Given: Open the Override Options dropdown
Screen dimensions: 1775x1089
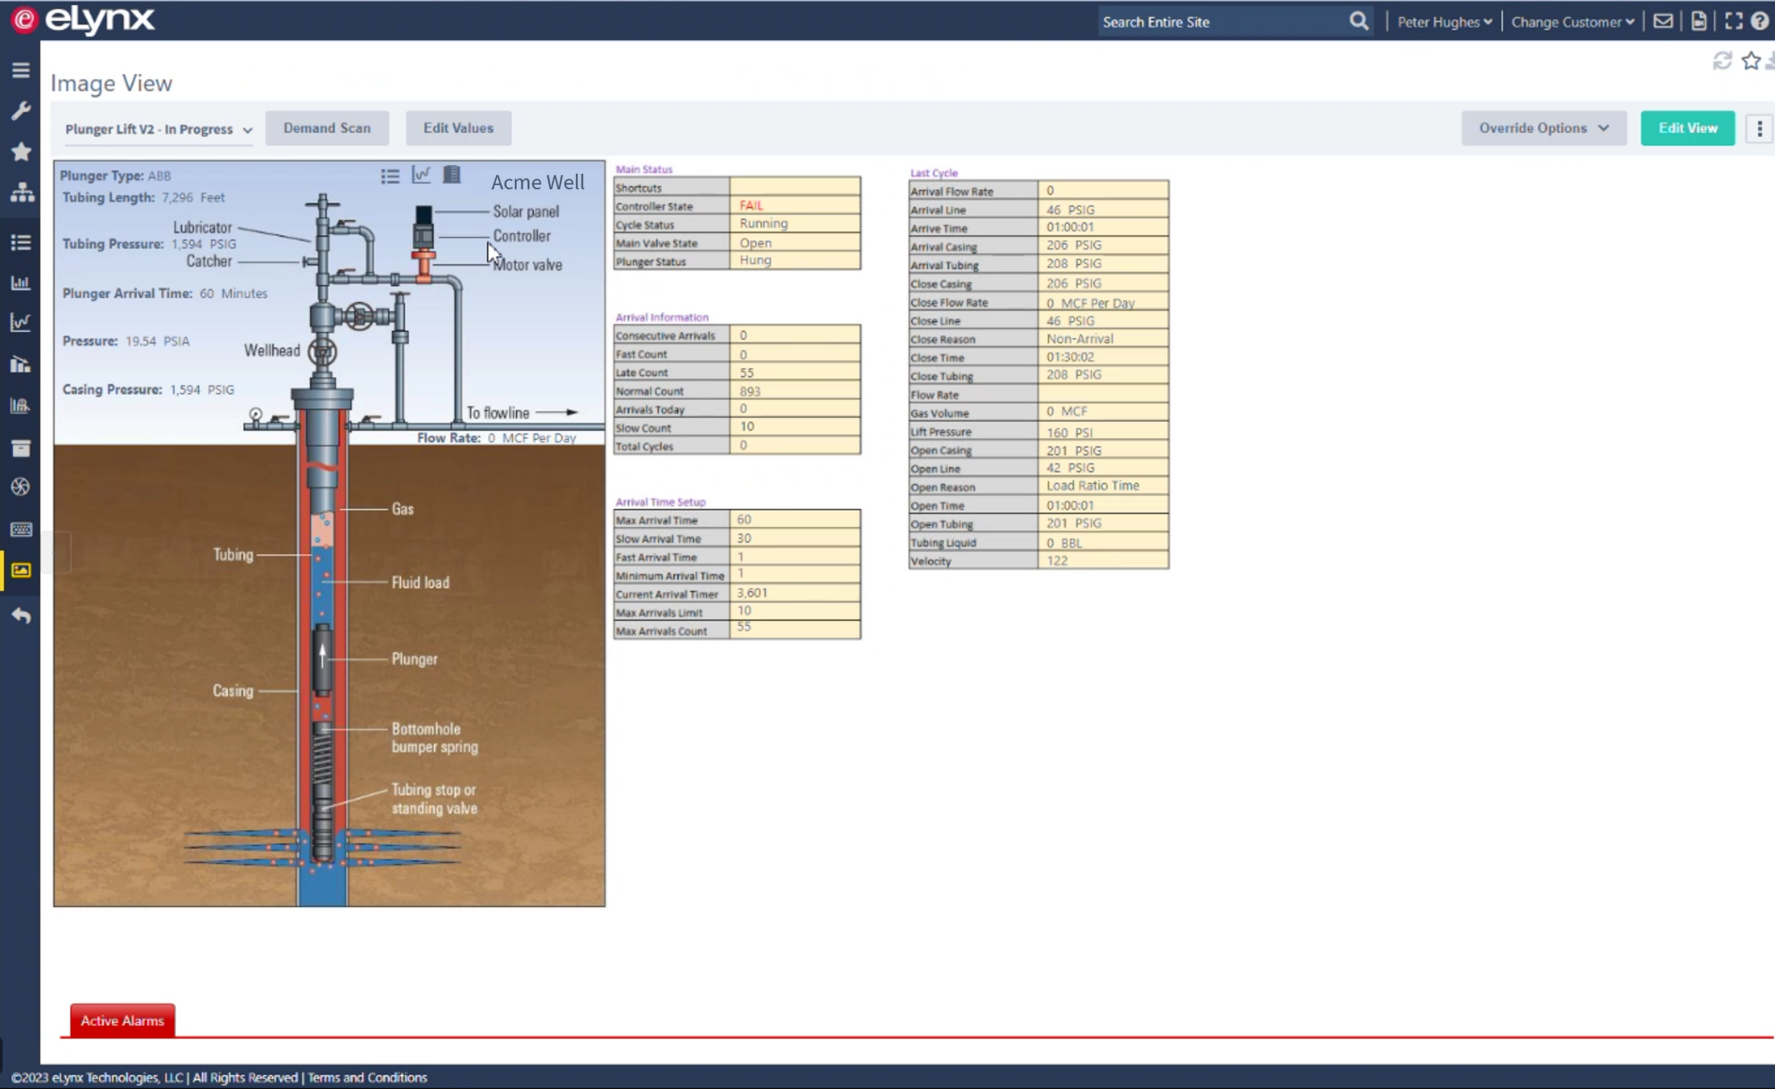Looking at the screenshot, I should (x=1543, y=128).
